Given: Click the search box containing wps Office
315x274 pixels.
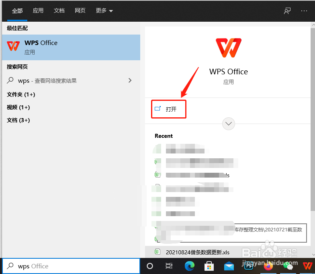Looking at the screenshot, I should [71, 266].
